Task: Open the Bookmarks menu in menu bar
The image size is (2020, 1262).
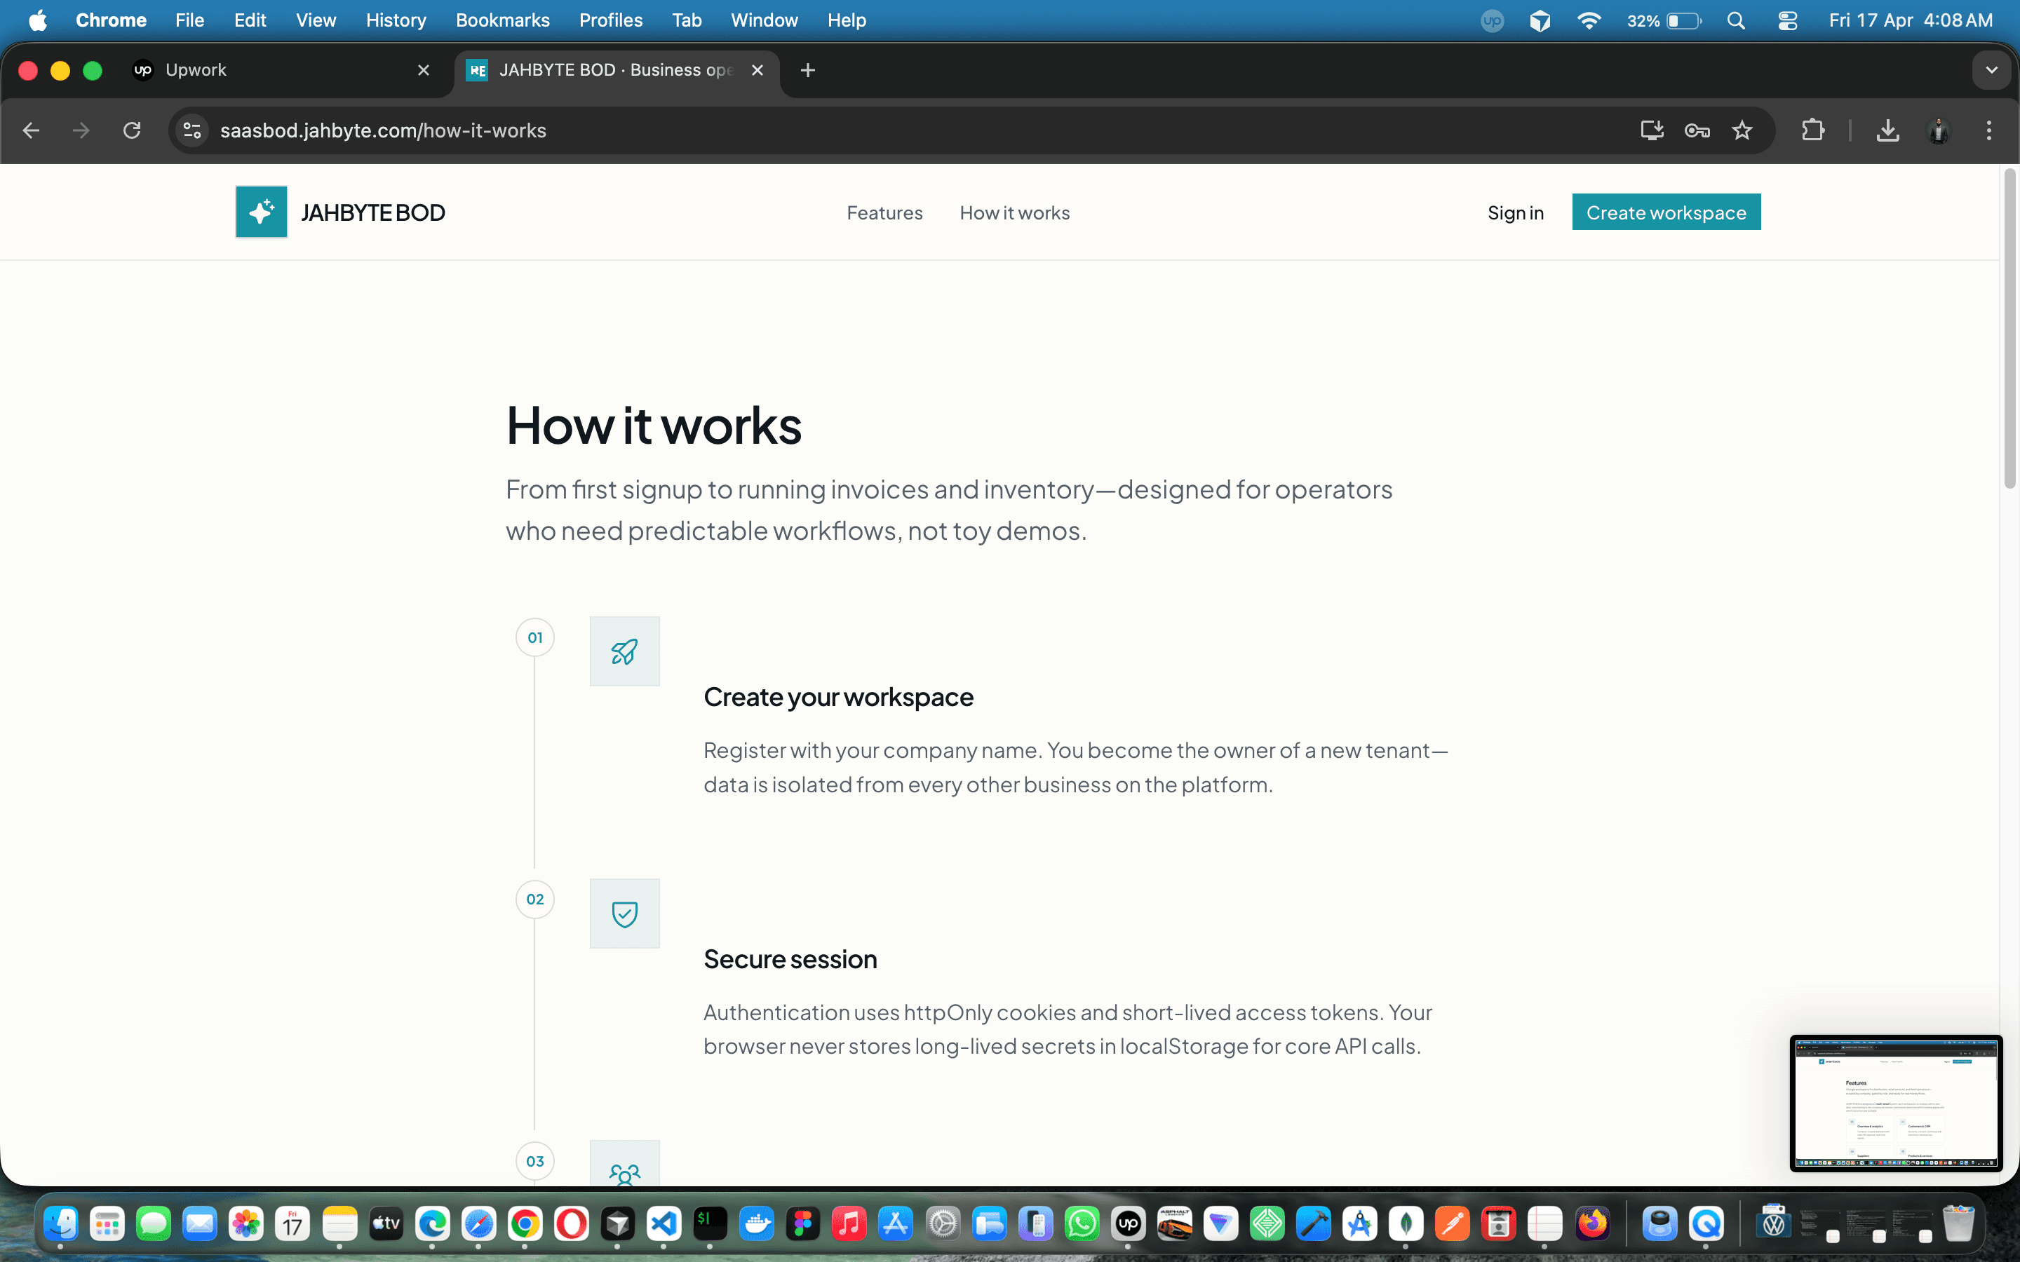Action: [501, 20]
